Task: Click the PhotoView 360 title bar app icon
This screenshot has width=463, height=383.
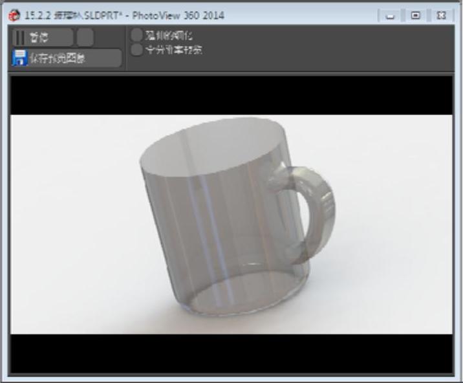Action: (14, 16)
